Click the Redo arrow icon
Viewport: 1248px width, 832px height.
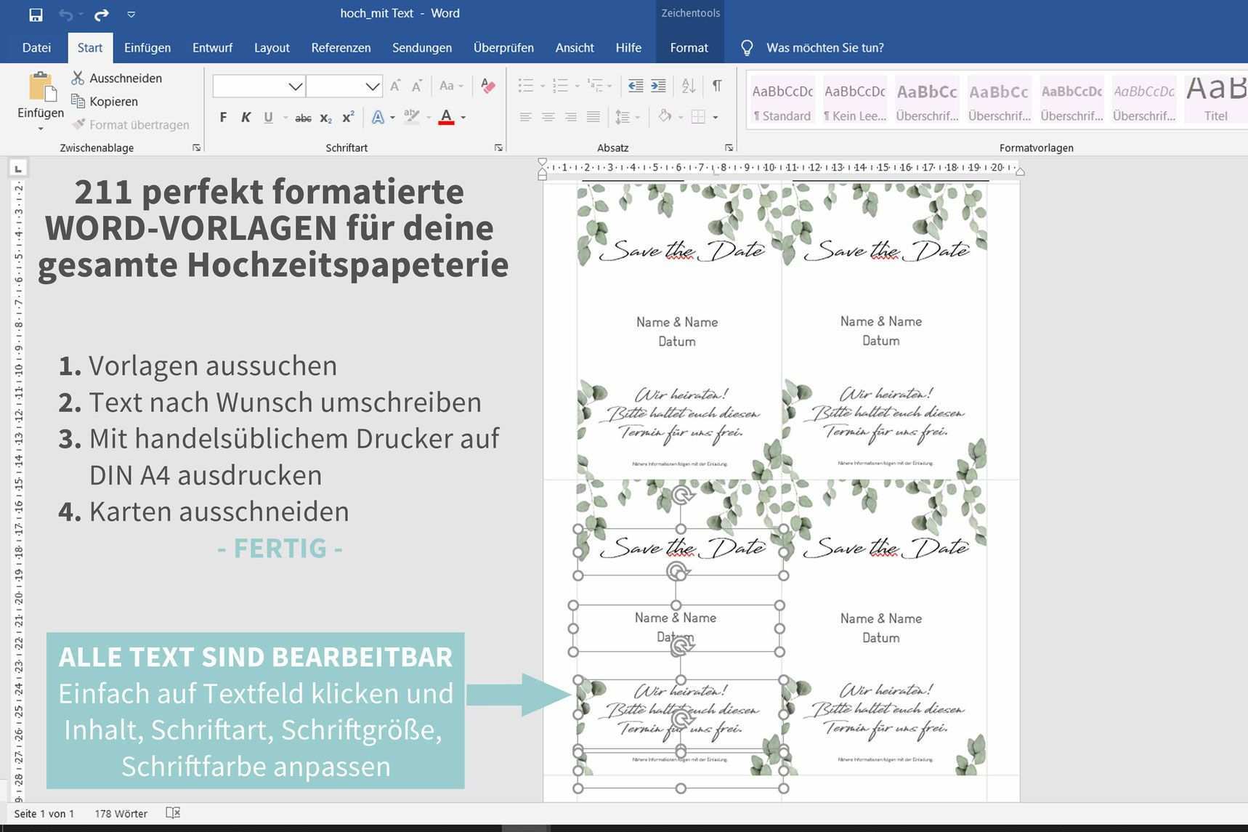(102, 14)
